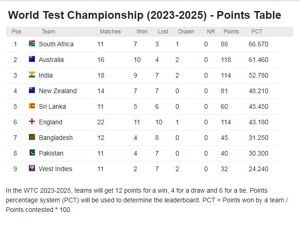The width and height of the screenshot is (300, 228).
Task: Click the Points Table heading title
Action: point(144,15)
